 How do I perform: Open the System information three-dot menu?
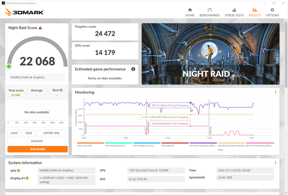[275, 163]
